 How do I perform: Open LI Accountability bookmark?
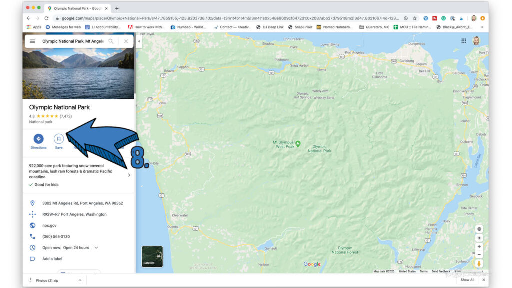point(103,27)
